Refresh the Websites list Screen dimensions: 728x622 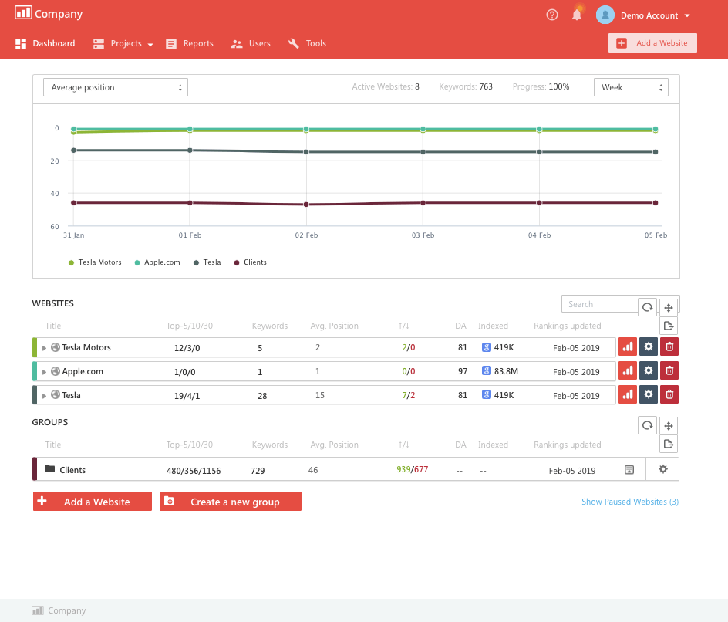pyautogui.click(x=647, y=307)
